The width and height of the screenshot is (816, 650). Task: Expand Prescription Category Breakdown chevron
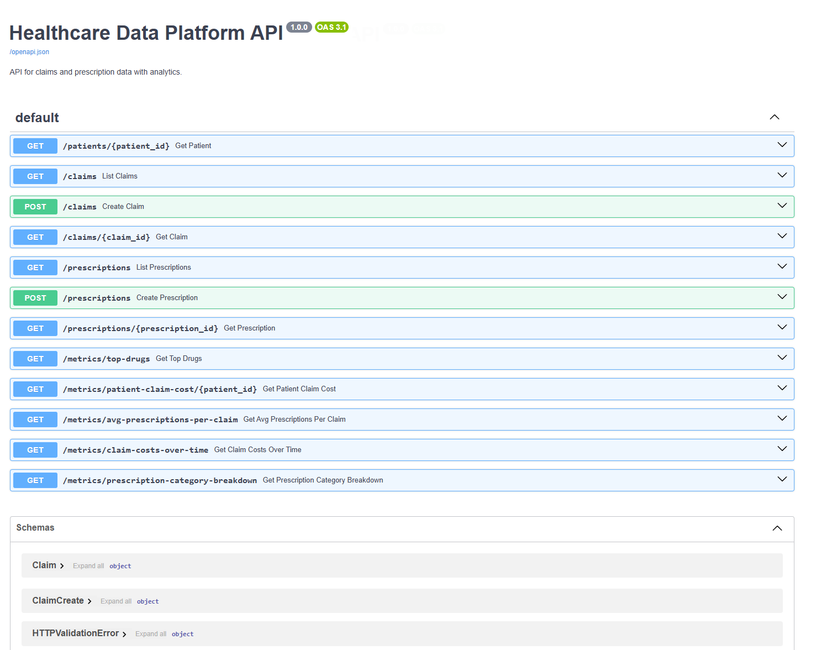(782, 480)
